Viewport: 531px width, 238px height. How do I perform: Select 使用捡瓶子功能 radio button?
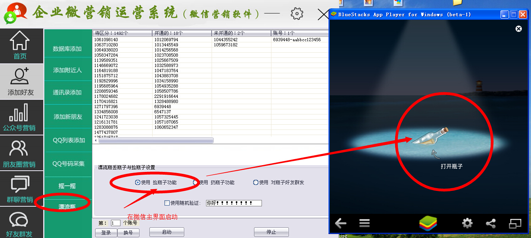[x=138, y=183]
